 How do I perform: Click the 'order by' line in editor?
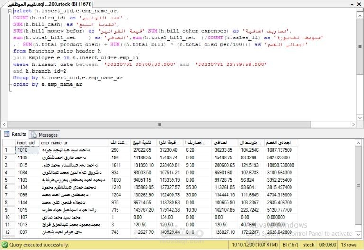(47, 84)
